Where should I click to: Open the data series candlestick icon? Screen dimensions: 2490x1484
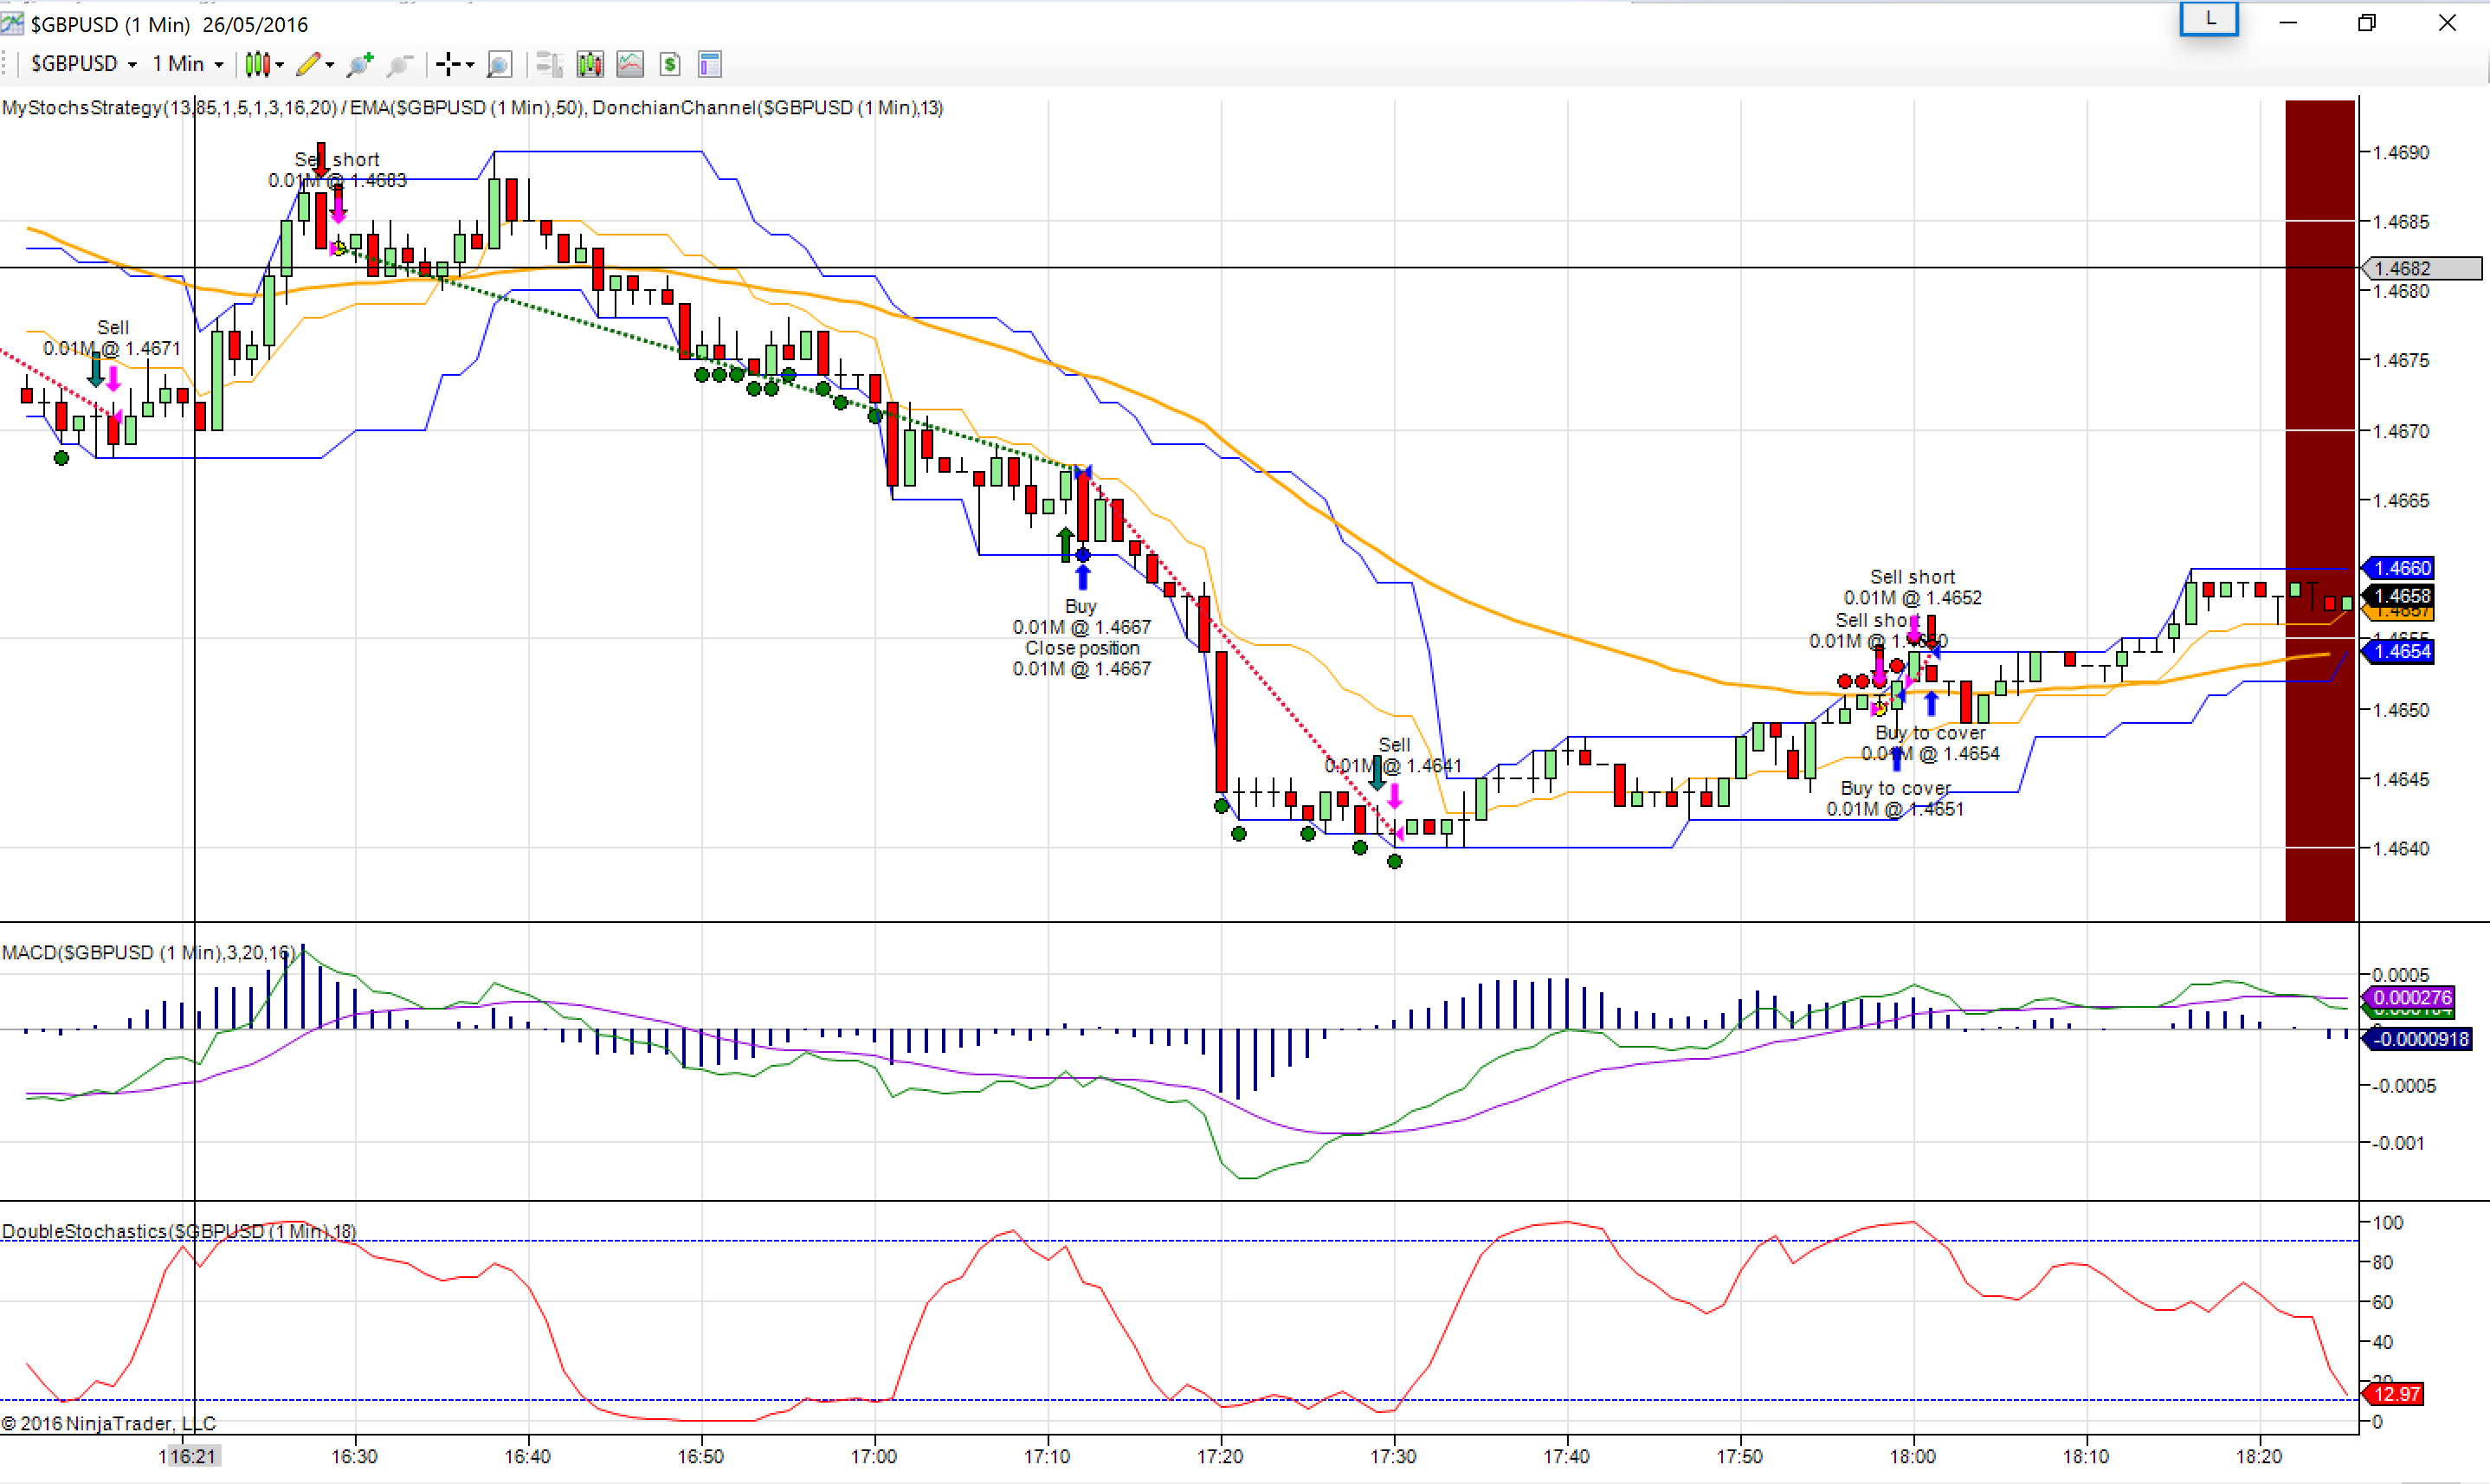tap(590, 65)
